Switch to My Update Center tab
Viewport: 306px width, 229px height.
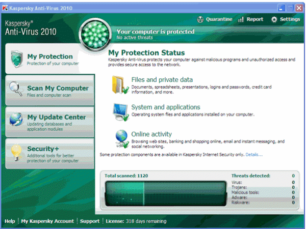point(50,122)
